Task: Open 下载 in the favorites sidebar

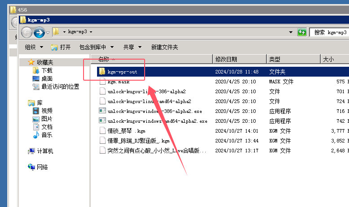Action: pyautogui.click(x=47, y=70)
